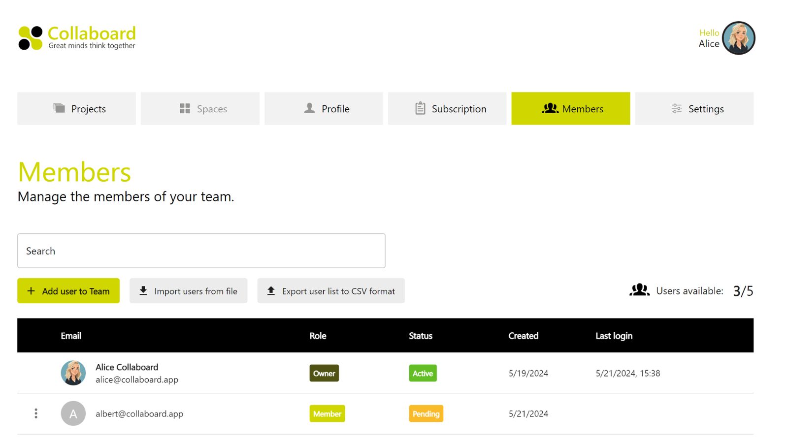788x443 pixels.
Task: Open the three-dot menu for albert@collaboard.app
Action: (36, 413)
